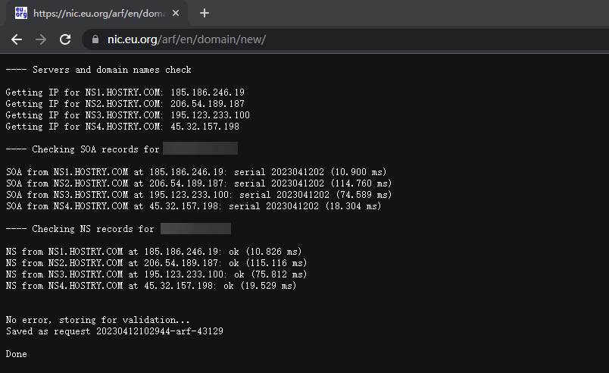Image resolution: width=609 pixels, height=373 pixels.
Task: Click the request ID 20230412102944-arf-43129
Action: pos(159,331)
